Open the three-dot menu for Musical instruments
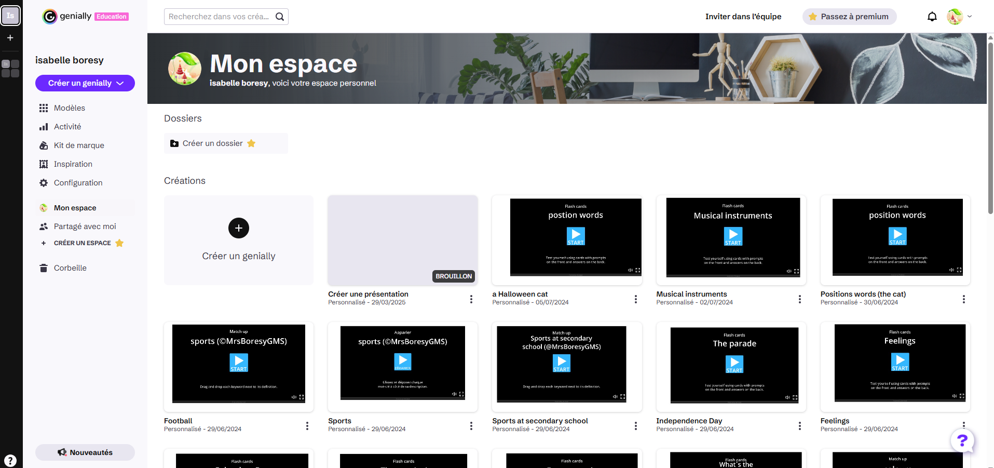Screen dimensions: 994x468 [799, 299]
